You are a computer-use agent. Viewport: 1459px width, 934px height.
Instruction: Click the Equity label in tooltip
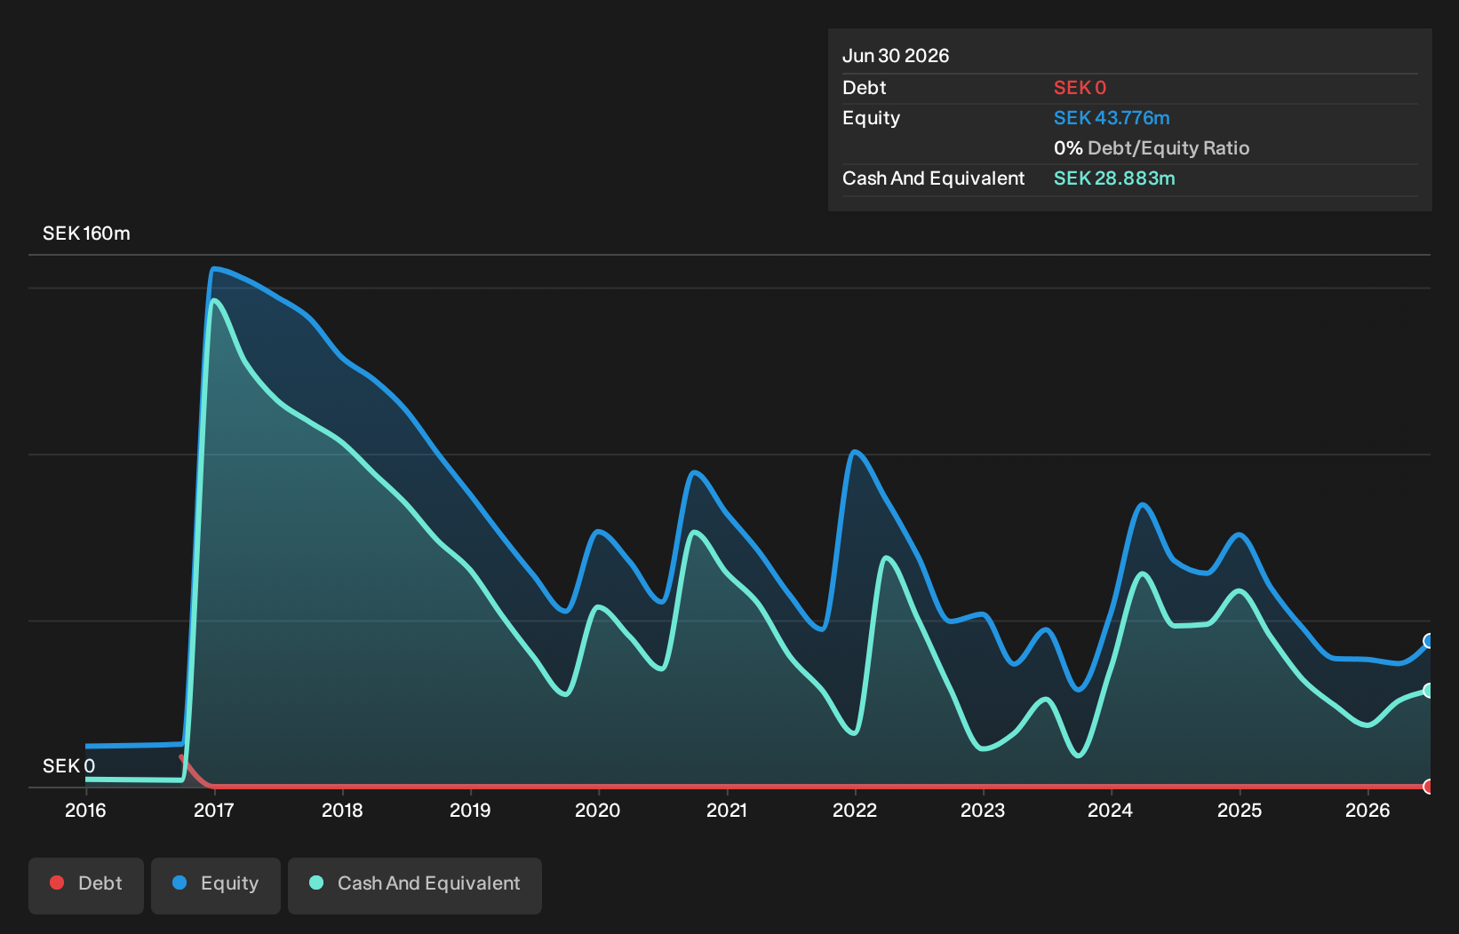pos(871,118)
